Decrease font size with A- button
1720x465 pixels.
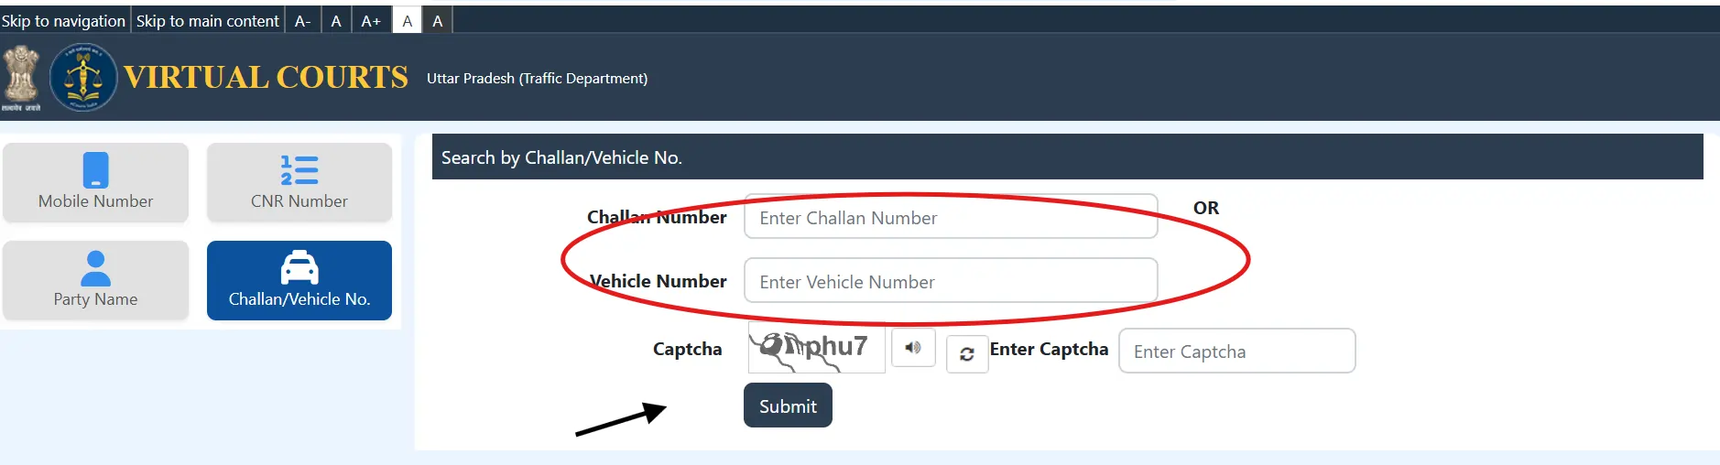(x=303, y=21)
